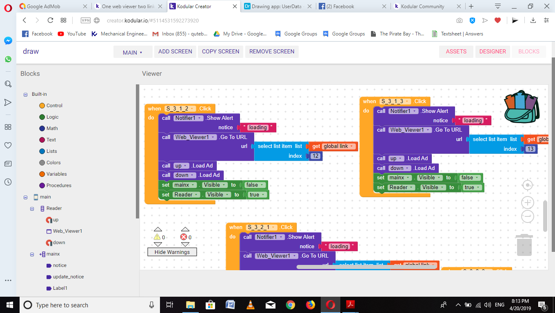The width and height of the screenshot is (555, 313).
Task: Switch to the Google AdMob tab
Action: click(53, 6)
